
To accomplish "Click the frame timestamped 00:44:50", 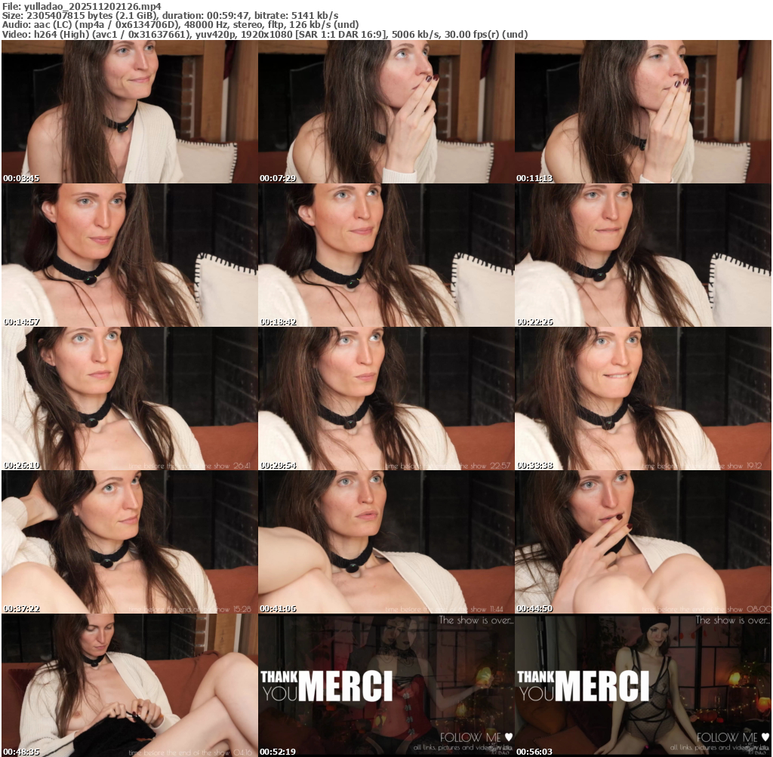I will 642,542.
